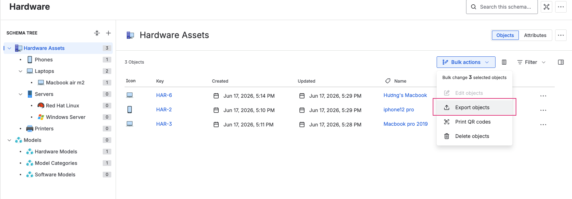Screen dimensions: 572x199
Task: Collapse the Servers tree node
Action: (20, 94)
